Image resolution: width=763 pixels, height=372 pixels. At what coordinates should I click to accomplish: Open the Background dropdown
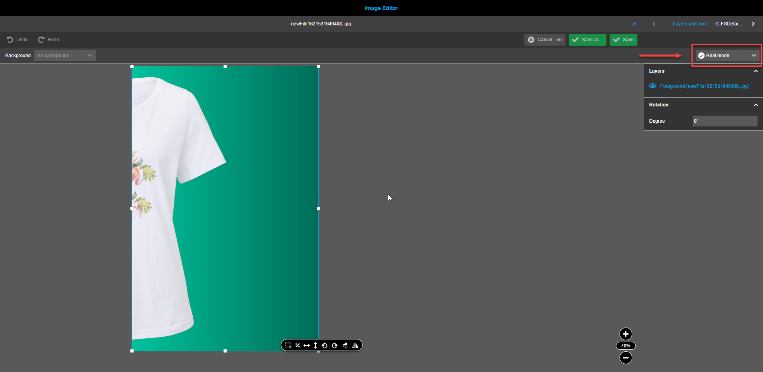click(x=65, y=56)
